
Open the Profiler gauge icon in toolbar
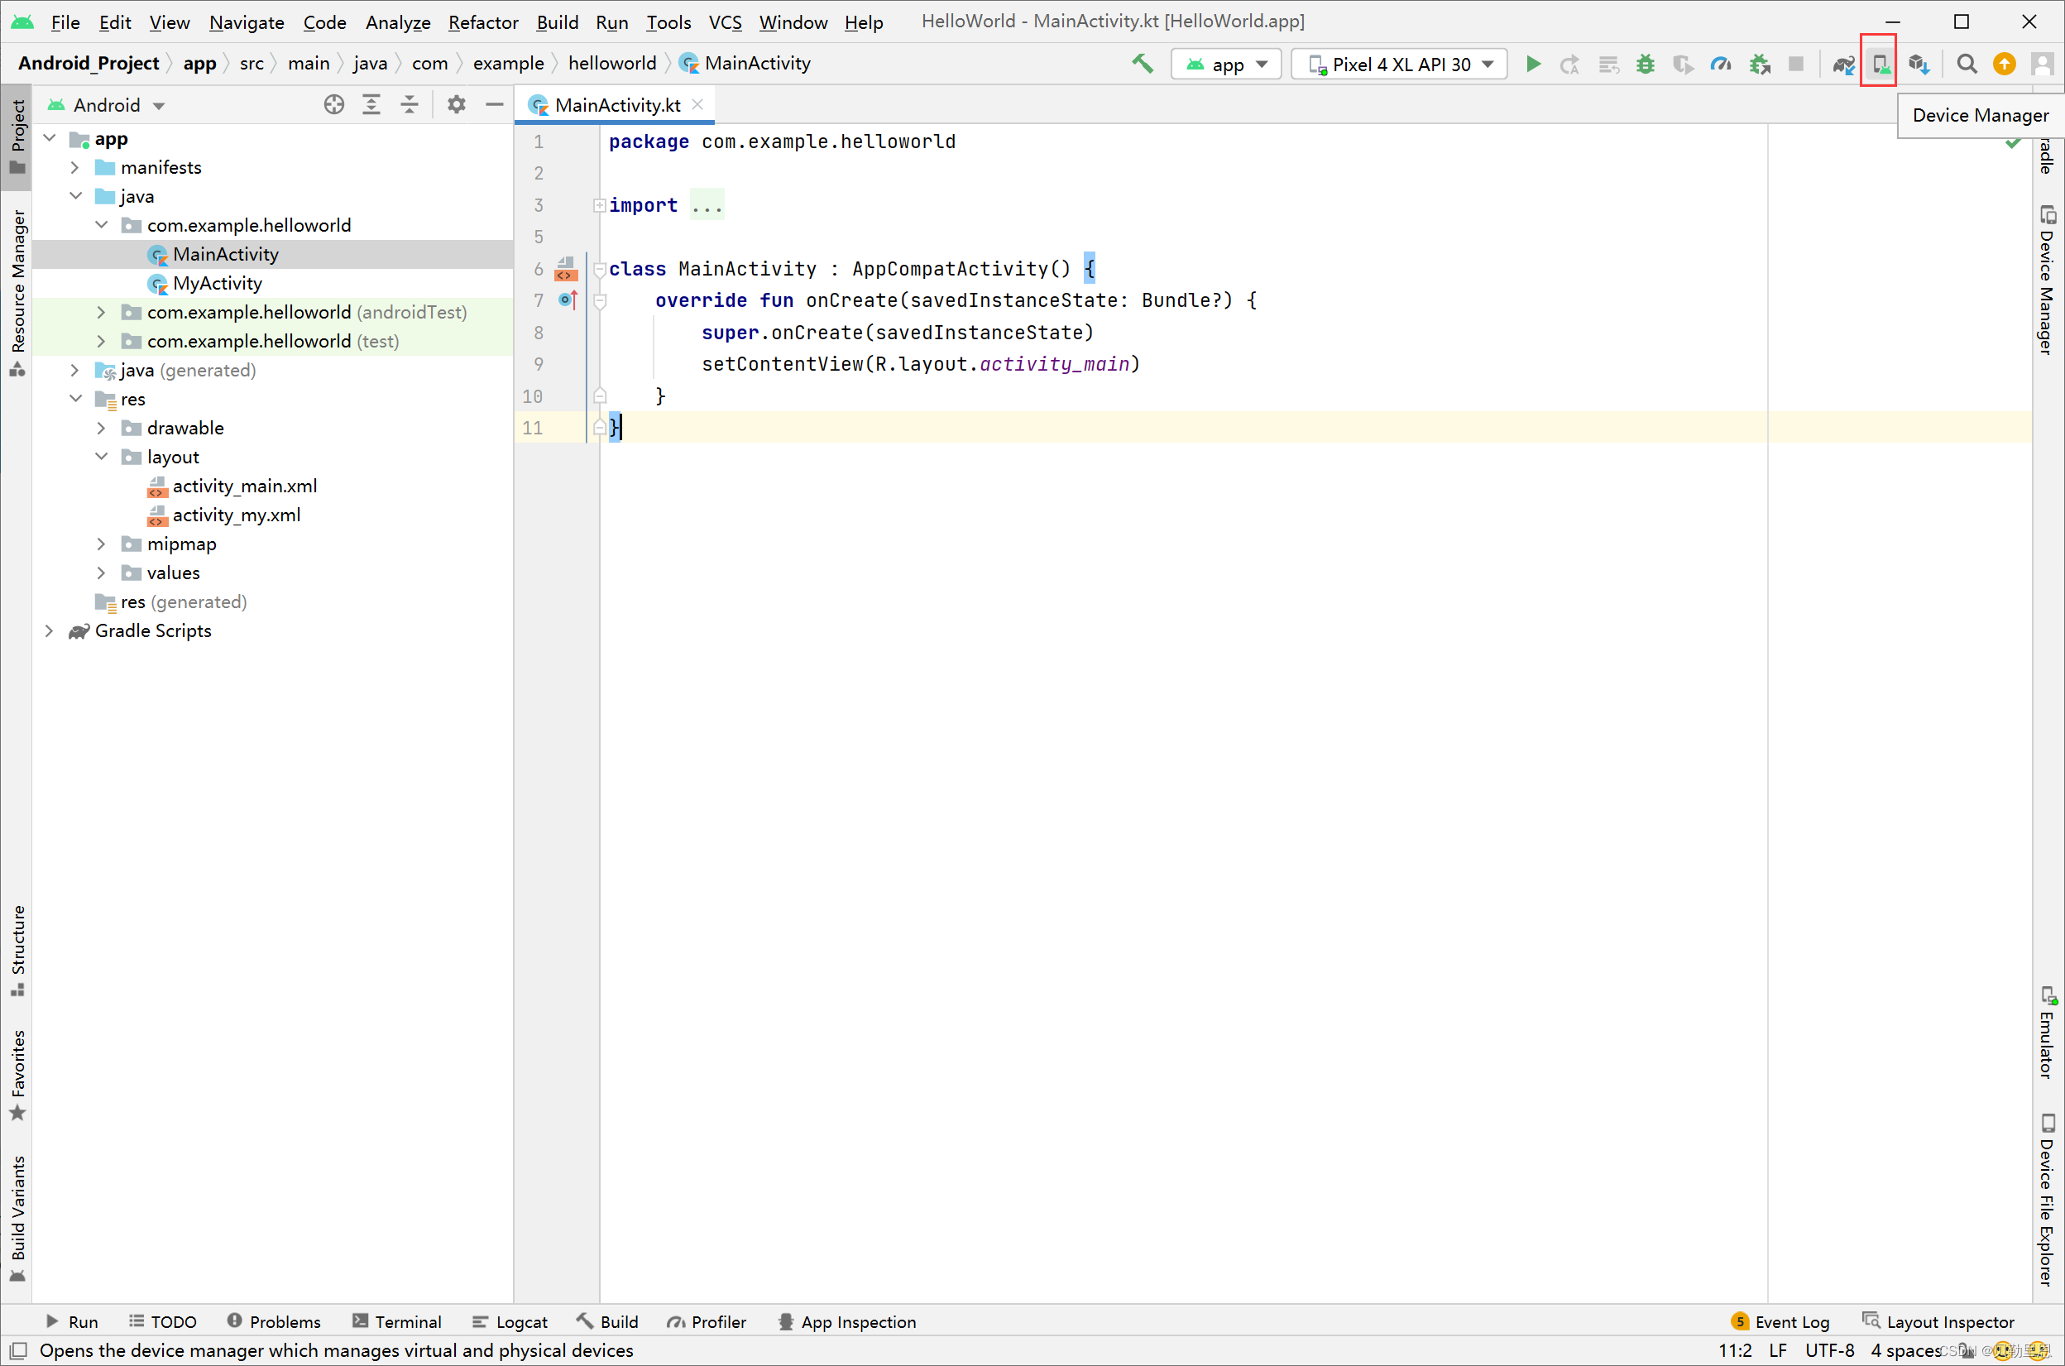(x=1720, y=64)
